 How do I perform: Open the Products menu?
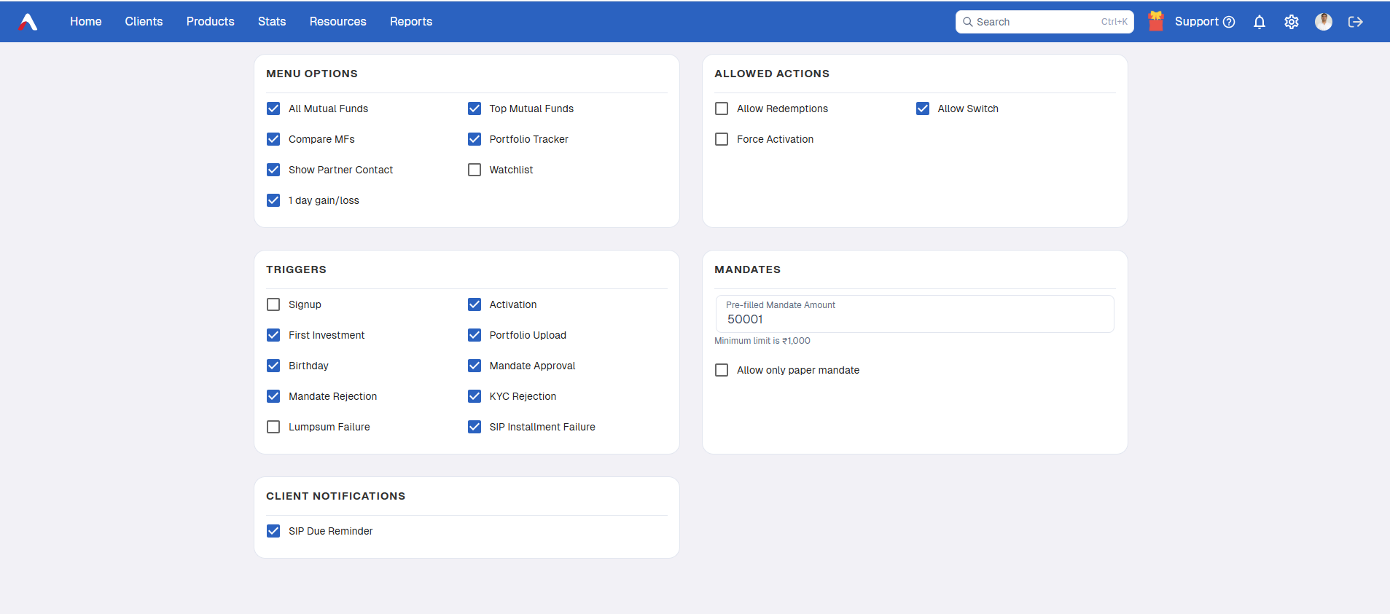click(211, 22)
